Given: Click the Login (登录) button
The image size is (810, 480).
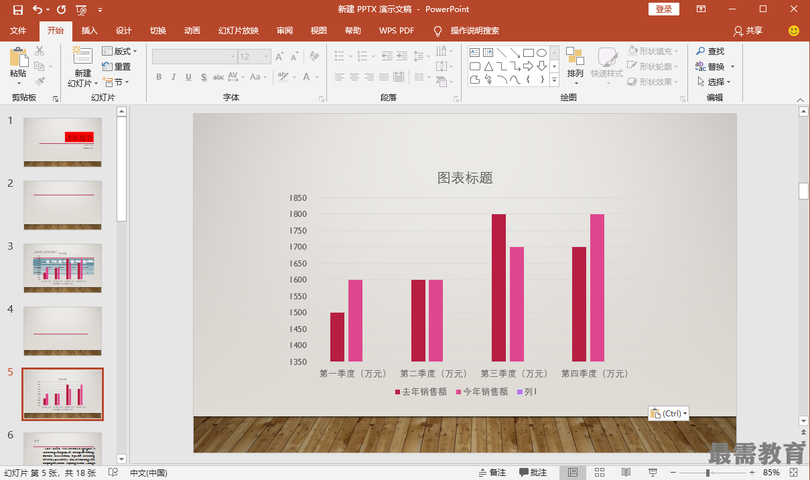Looking at the screenshot, I should [x=664, y=9].
